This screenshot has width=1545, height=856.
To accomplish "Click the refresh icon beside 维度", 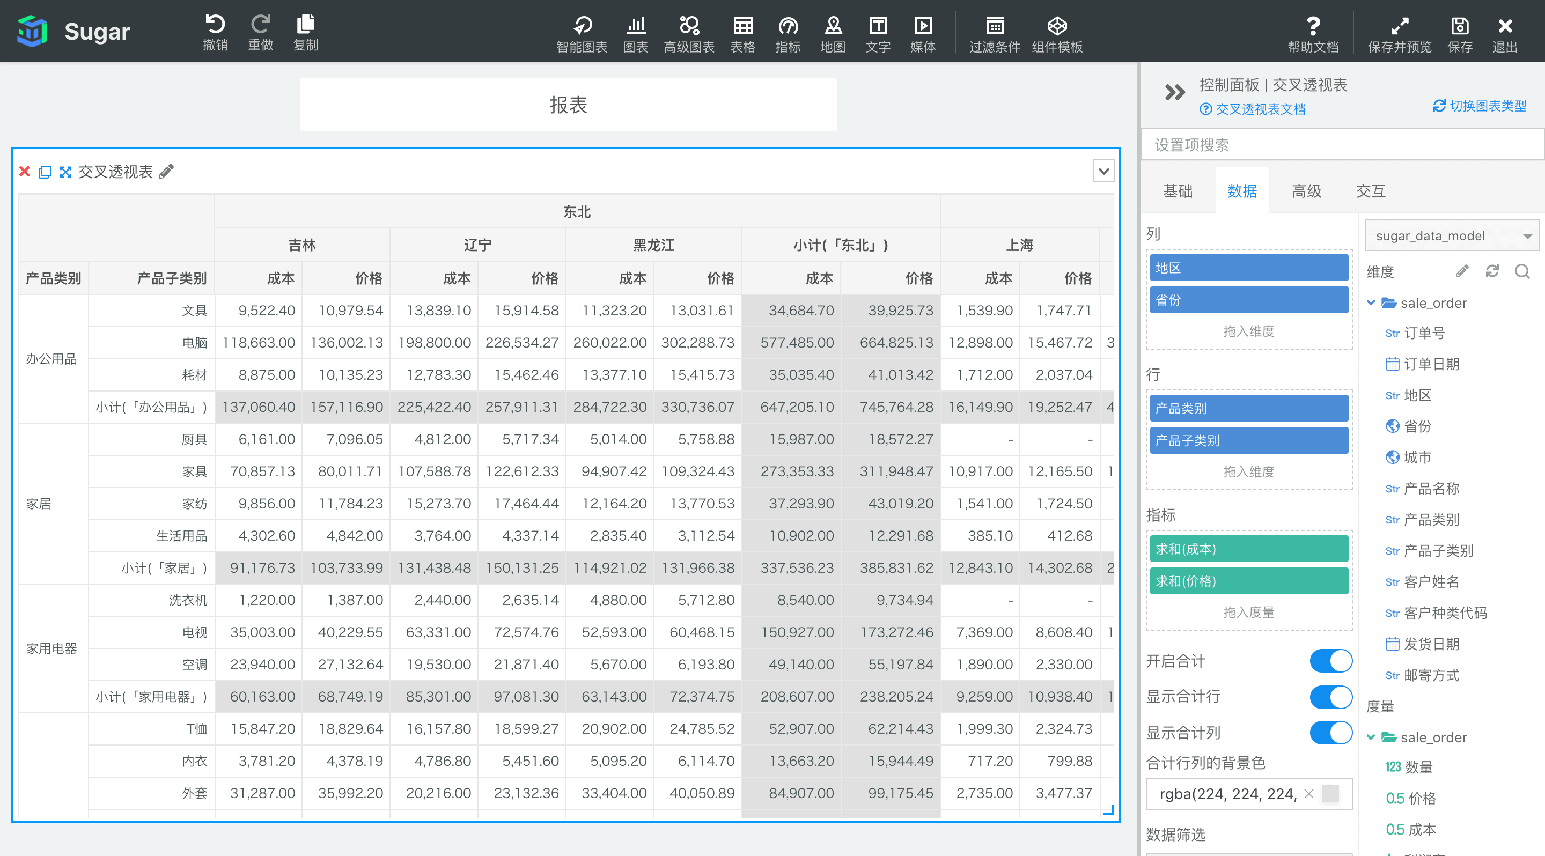I will [1491, 271].
